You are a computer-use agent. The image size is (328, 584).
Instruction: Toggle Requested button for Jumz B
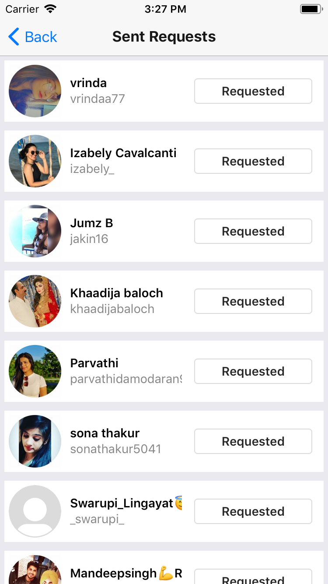253,231
